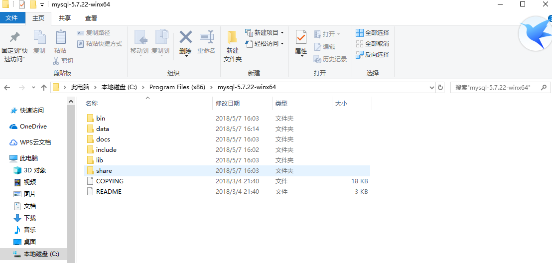Select the data folder
552x263 pixels.
pos(227,129)
